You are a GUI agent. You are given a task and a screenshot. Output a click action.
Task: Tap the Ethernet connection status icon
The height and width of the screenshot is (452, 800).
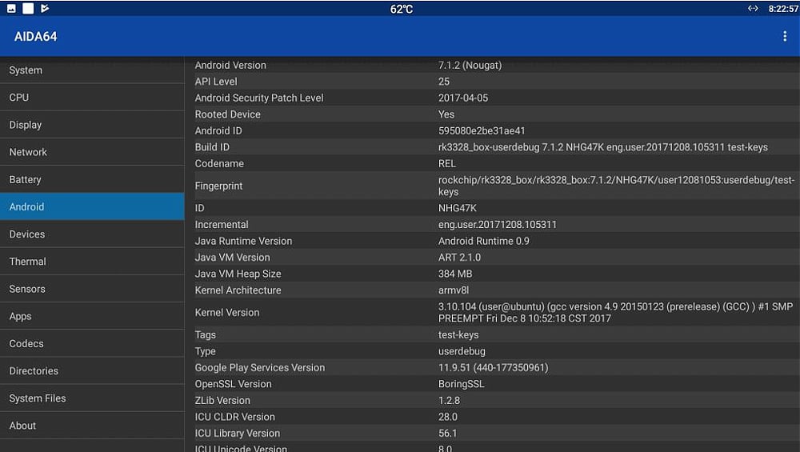pos(753,9)
